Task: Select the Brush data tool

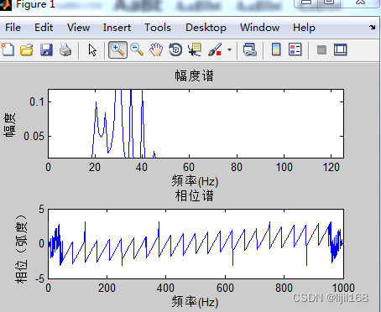Action: click(x=215, y=50)
